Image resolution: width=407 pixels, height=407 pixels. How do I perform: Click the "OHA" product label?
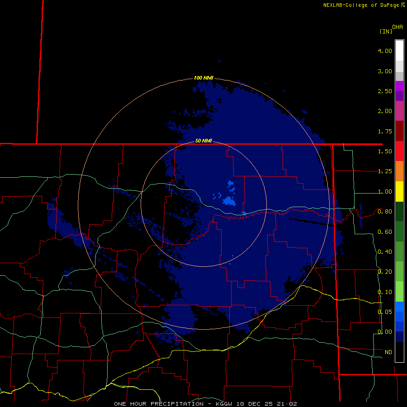[x=398, y=27]
